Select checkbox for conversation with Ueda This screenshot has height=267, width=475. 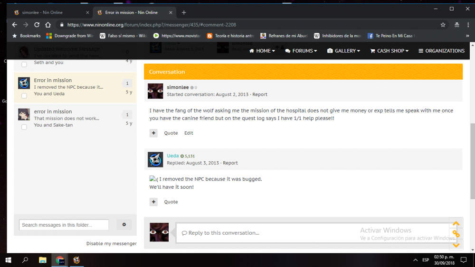click(24, 96)
